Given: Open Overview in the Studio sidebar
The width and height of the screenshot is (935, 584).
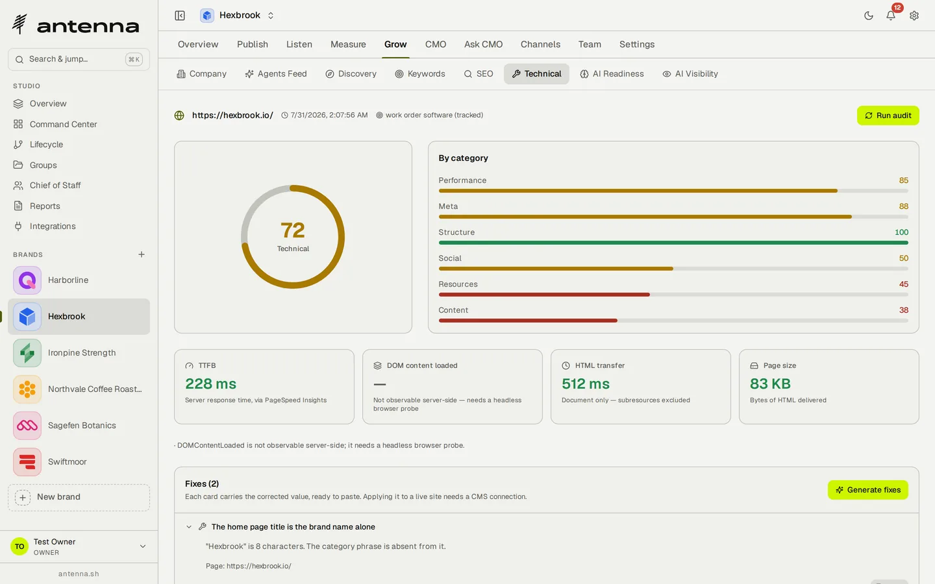Looking at the screenshot, I should pyautogui.click(x=79, y=104).
